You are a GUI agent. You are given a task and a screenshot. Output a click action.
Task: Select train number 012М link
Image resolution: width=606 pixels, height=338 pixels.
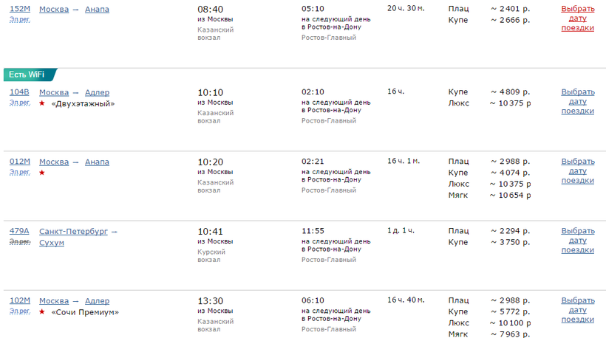pyautogui.click(x=20, y=162)
